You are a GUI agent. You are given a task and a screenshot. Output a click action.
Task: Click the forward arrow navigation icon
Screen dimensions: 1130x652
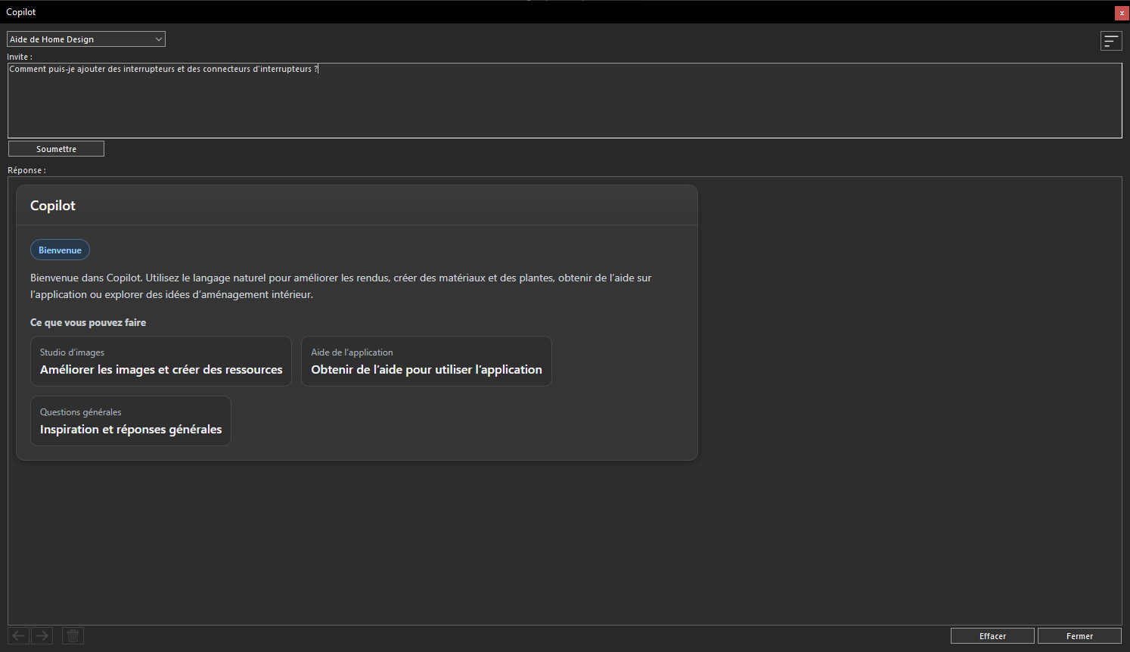point(42,636)
